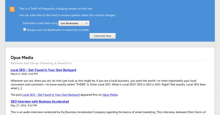This screenshot has height=115, width=220.
Task: Select the Opus Media feed title
Action: click(22, 58)
